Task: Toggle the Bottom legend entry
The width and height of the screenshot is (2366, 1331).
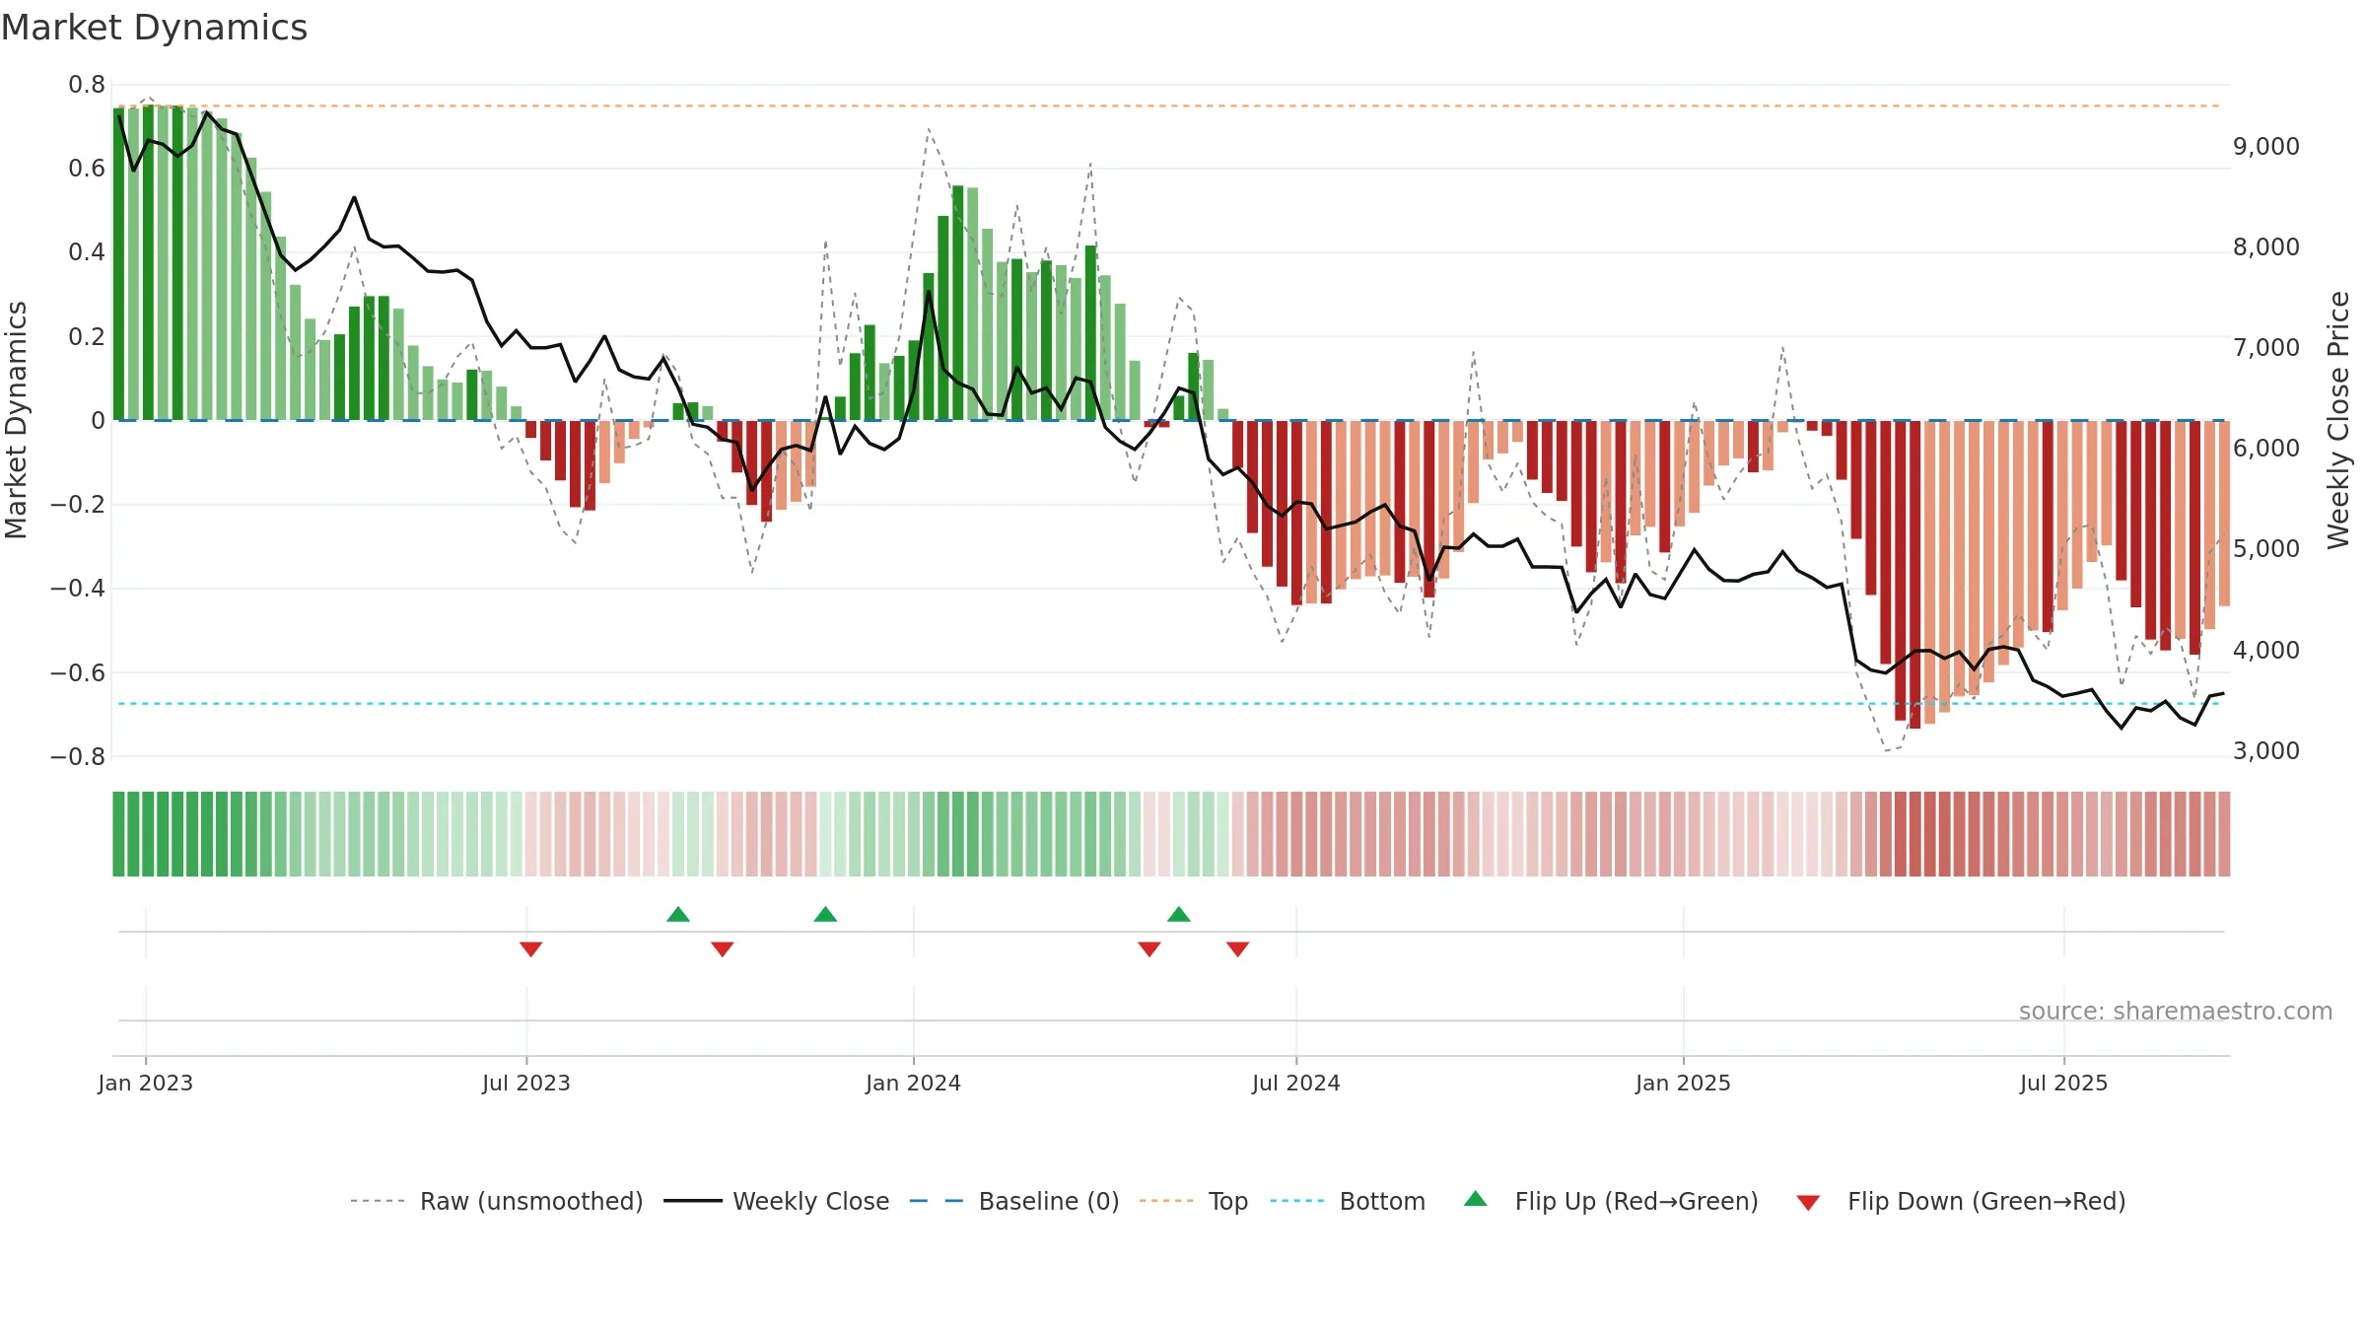Action: pyautogui.click(x=1348, y=1201)
